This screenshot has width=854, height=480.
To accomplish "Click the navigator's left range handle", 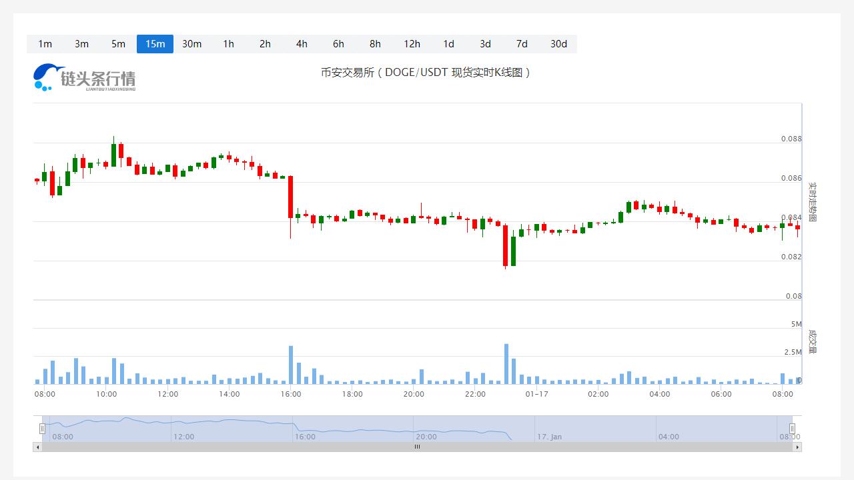I will [42, 429].
